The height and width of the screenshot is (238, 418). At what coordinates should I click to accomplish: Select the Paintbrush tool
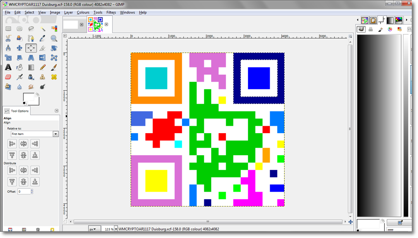(x=54, y=67)
